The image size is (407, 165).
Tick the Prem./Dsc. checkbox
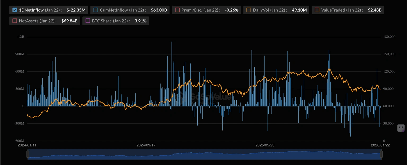click(177, 10)
